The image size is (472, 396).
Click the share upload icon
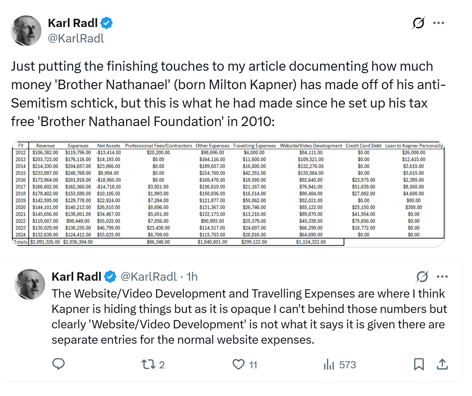[x=442, y=364]
